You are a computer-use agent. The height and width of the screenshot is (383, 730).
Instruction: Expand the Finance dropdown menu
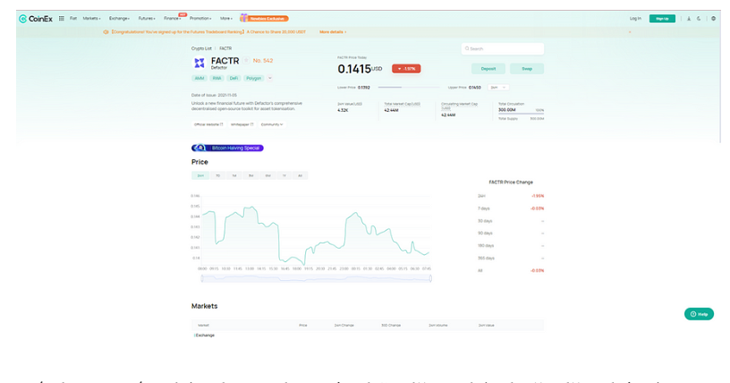pyautogui.click(x=173, y=19)
